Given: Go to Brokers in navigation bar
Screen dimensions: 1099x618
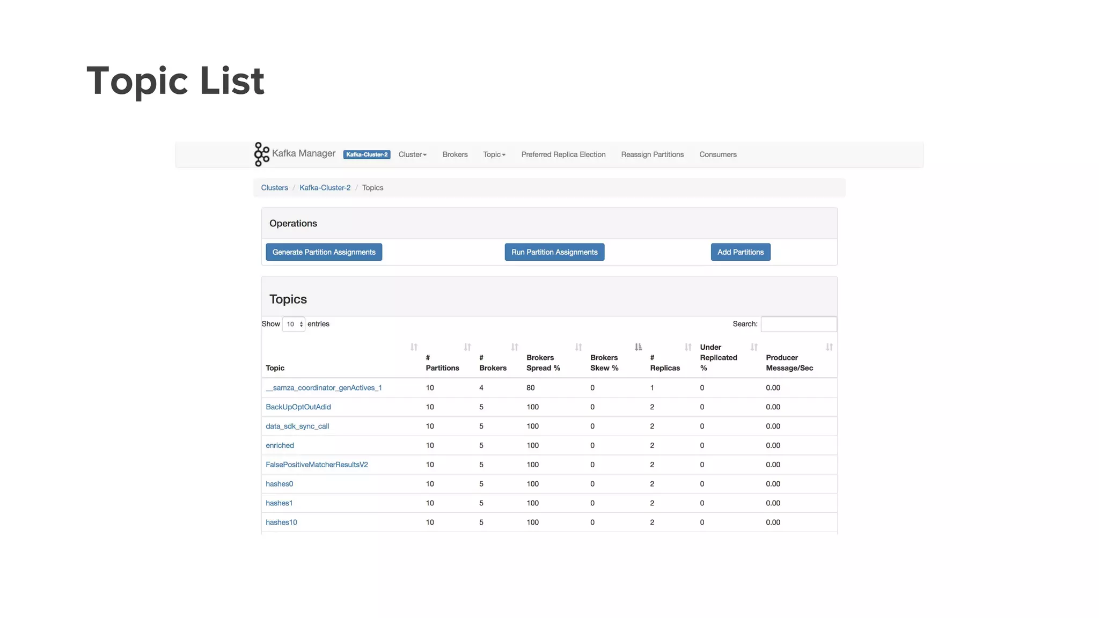Looking at the screenshot, I should pos(455,154).
